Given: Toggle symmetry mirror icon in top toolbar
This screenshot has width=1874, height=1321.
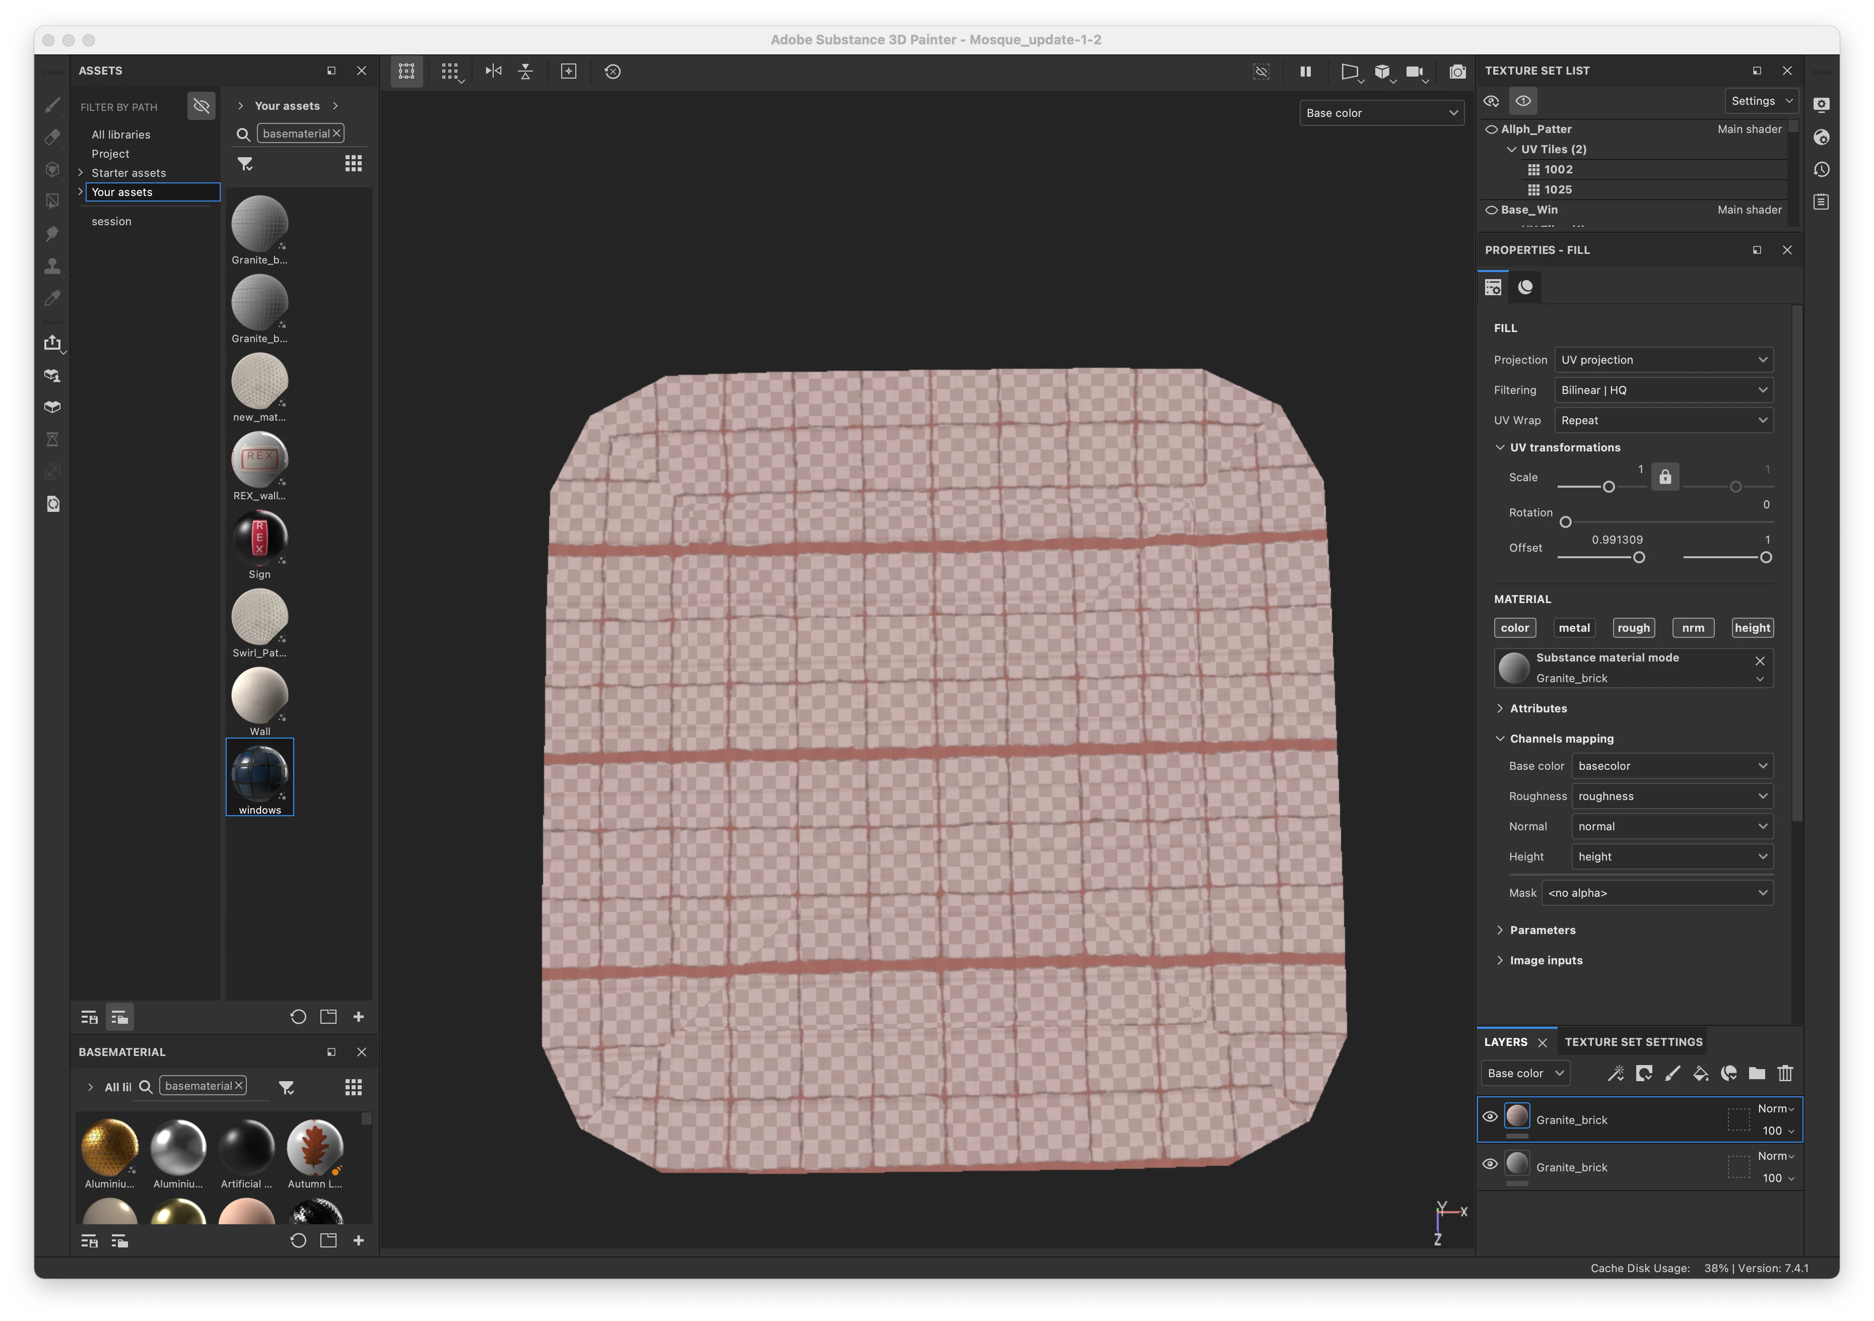Looking at the screenshot, I should click(x=493, y=72).
